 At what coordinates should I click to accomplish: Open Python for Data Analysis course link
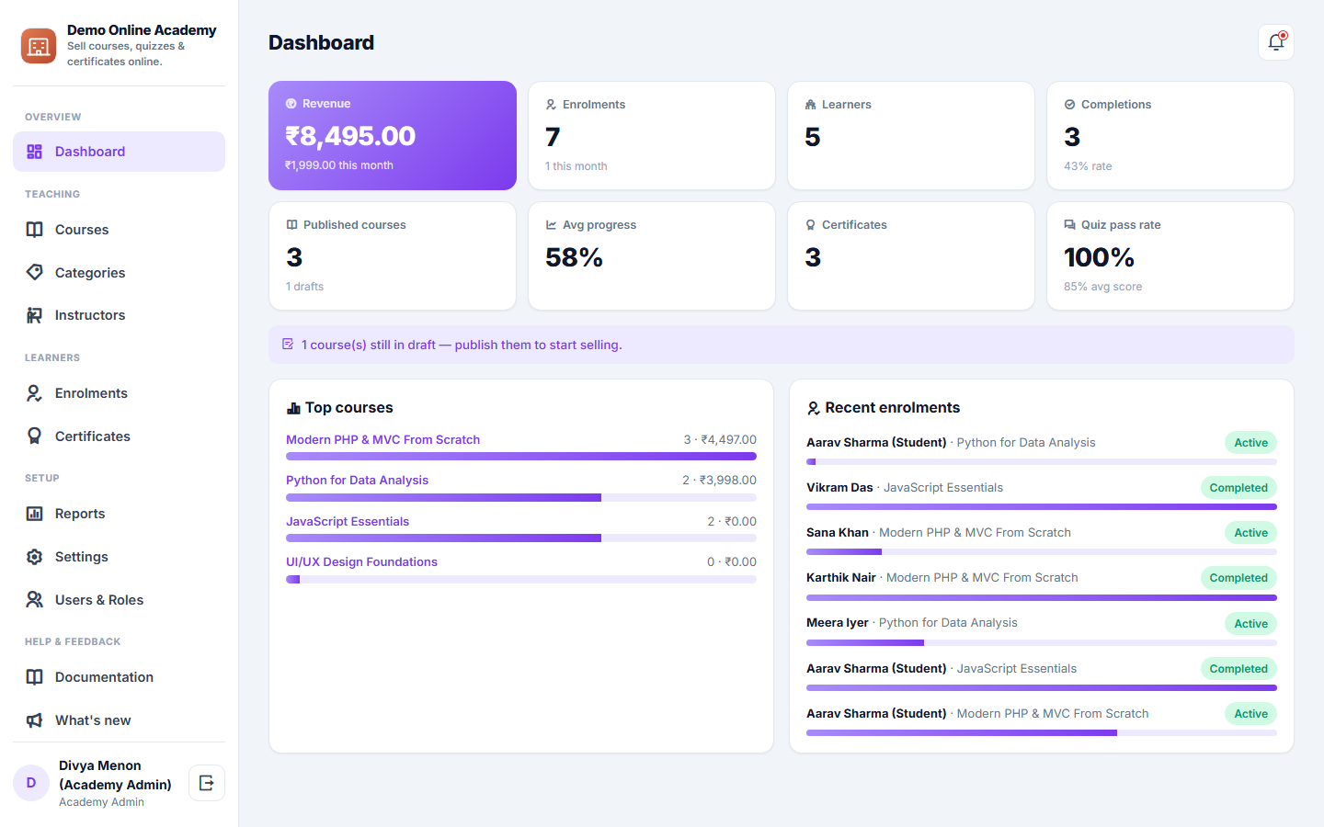click(357, 481)
